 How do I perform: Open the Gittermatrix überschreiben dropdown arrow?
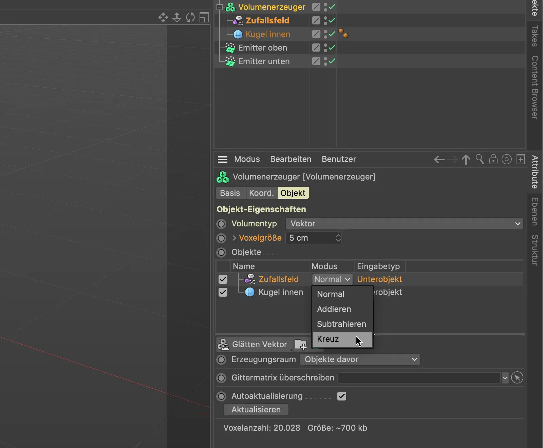click(x=505, y=378)
